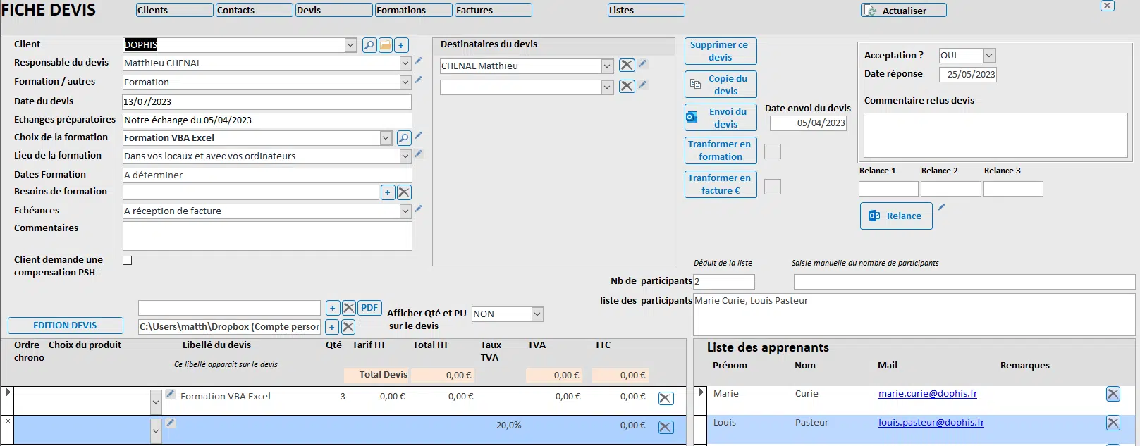The width and height of the screenshot is (1140, 446).
Task: Edit recipient CHENAL Matthieu with the pencil icon
Action: point(643,64)
